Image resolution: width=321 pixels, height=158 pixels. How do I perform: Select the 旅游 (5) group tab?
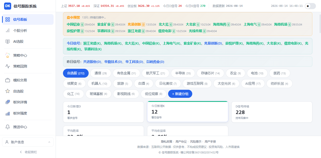(123, 84)
